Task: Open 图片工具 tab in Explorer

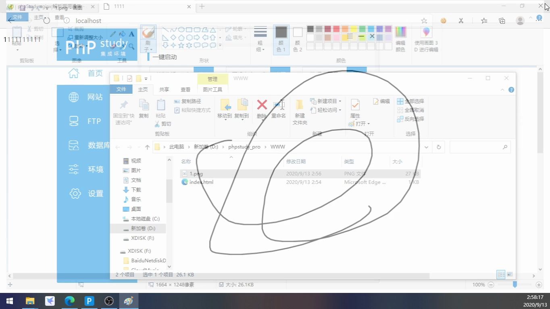Action: pos(212,90)
